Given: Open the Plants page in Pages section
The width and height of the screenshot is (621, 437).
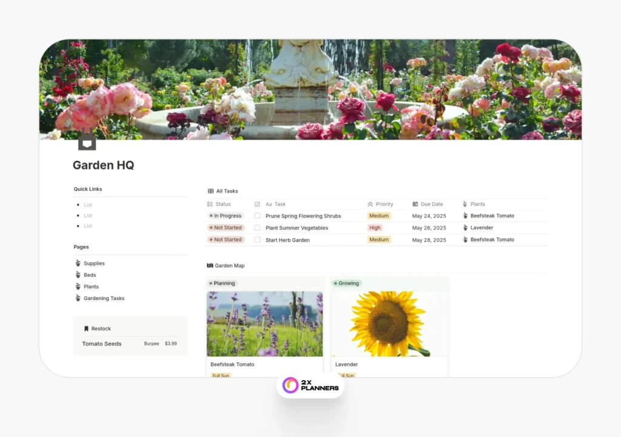Looking at the screenshot, I should [92, 286].
